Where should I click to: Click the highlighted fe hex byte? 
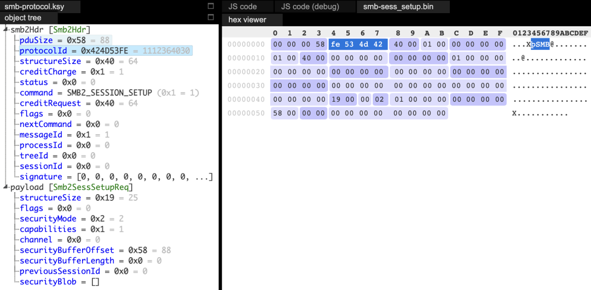click(335, 44)
